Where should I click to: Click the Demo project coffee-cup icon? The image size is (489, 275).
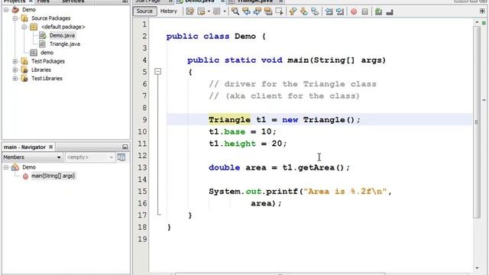pyautogui.click(x=15, y=10)
